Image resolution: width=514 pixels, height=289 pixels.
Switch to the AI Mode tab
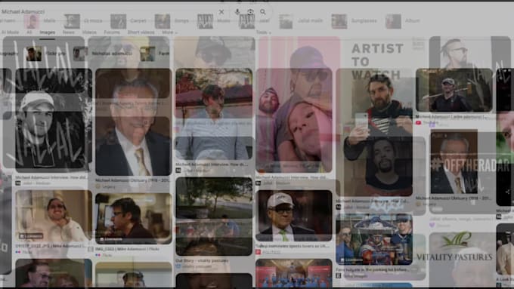click(10, 32)
